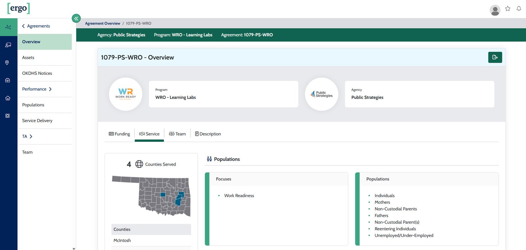Open the location pin rail icon
The image size is (526, 250).
point(7,63)
